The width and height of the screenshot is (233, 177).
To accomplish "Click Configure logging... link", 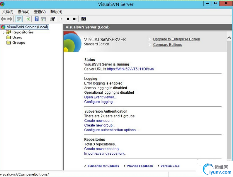I will click(x=100, y=102).
